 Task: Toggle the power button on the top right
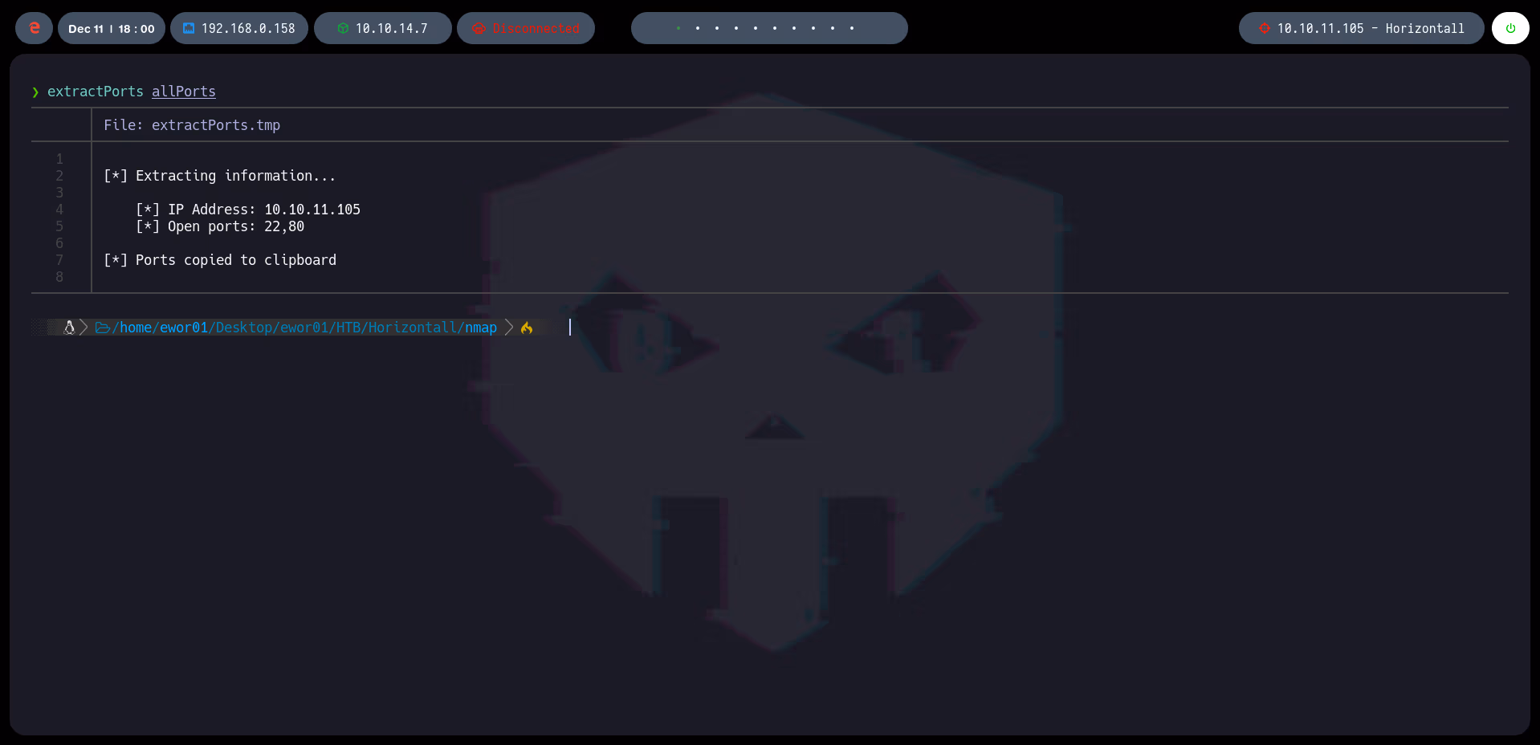tap(1510, 28)
